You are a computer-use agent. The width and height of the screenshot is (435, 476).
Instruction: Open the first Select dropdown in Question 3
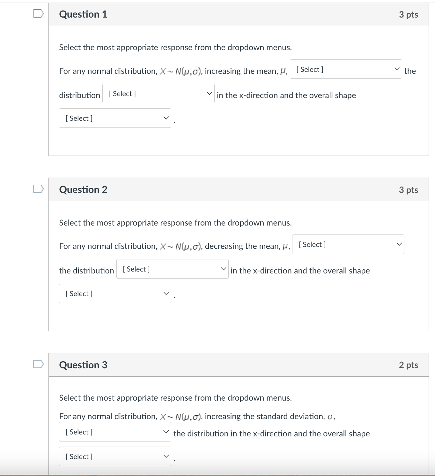(x=115, y=432)
